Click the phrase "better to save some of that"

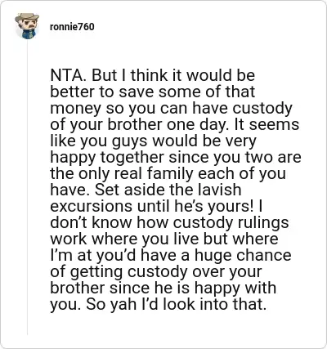pos(153,92)
